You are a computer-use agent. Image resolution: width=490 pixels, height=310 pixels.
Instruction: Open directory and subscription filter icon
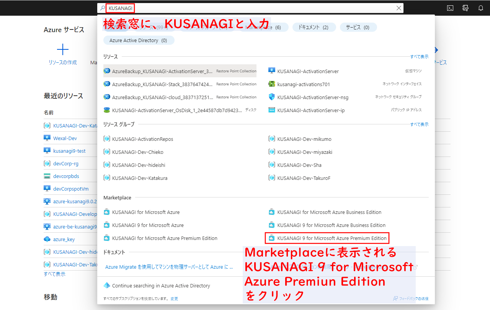click(465, 8)
